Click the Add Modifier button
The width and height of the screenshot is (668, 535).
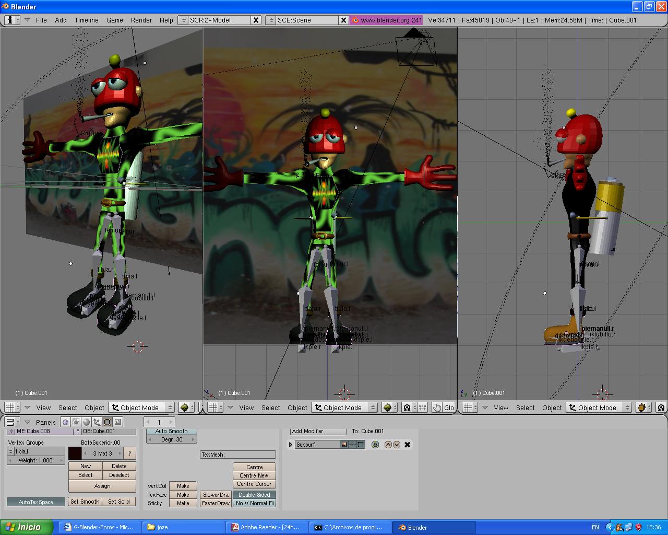(x=318, y=431)
